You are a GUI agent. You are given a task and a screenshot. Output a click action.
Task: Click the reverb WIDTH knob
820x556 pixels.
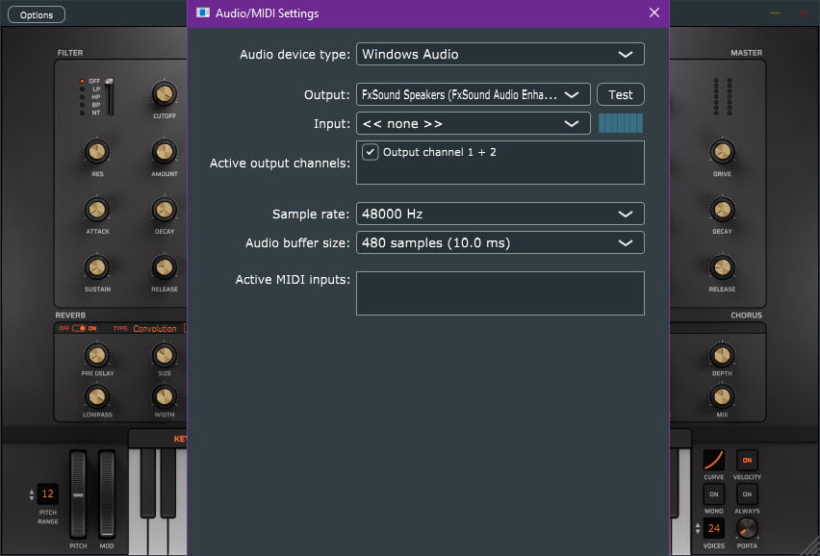[x=165, y=397]
